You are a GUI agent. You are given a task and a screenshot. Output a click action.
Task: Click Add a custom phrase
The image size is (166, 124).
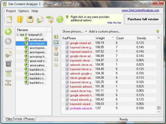click(105, 31)
